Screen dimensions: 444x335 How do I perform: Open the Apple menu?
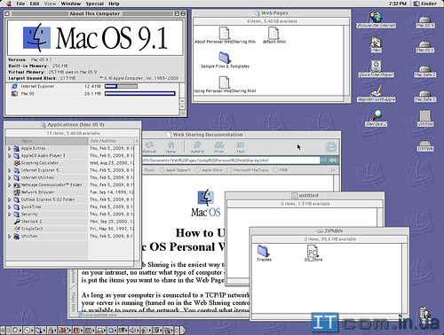point(8,4)
